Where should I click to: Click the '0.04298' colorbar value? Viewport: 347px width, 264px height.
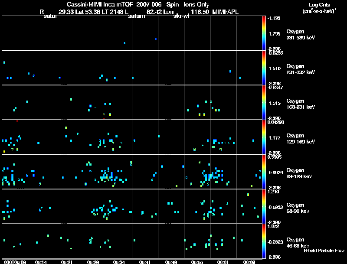tap(276, 122)
